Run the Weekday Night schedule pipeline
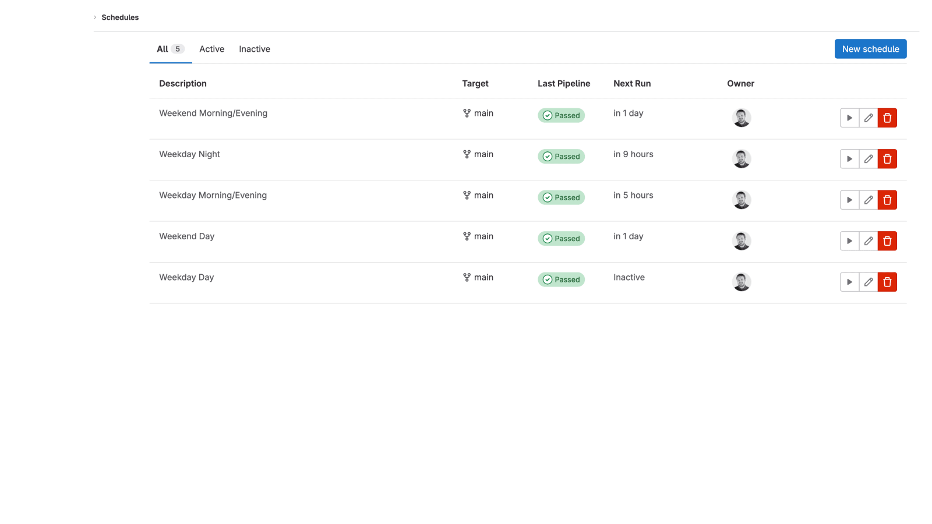The image size is (932, 524). pos(849,159)
